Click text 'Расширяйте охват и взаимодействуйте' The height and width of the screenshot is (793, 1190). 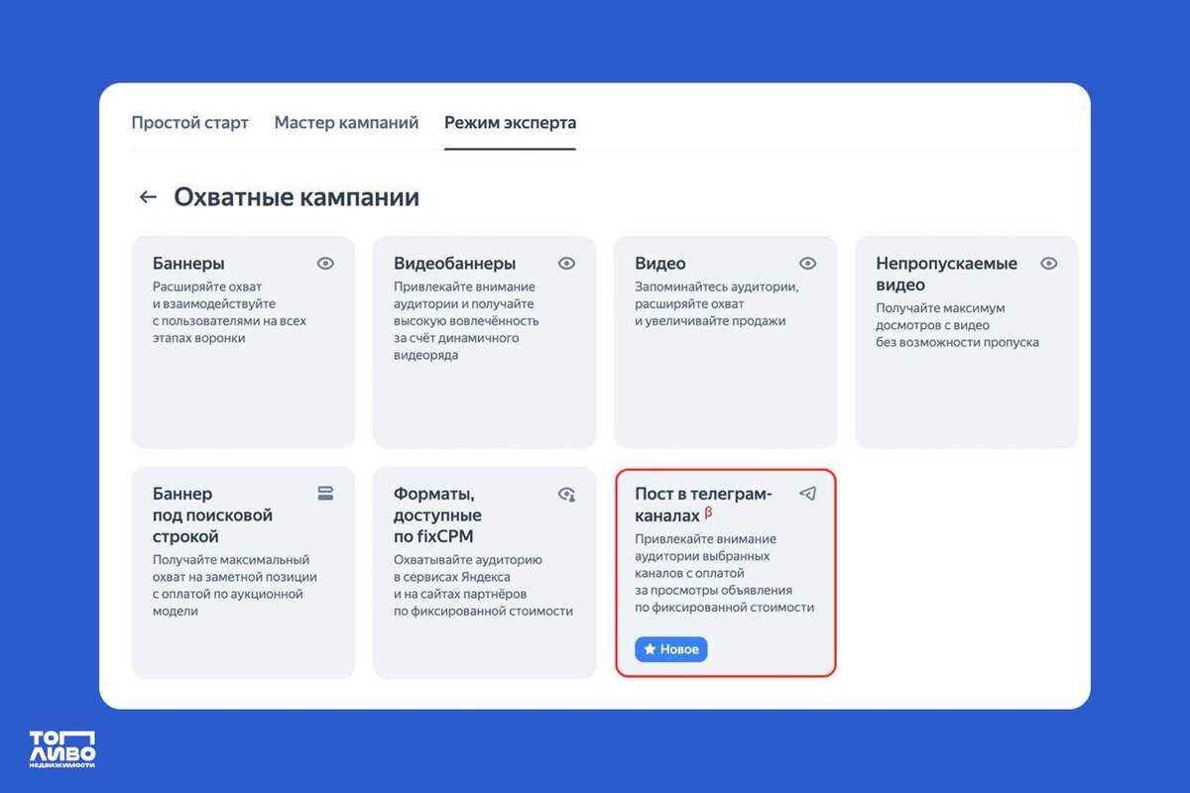(x=214, y=295)
